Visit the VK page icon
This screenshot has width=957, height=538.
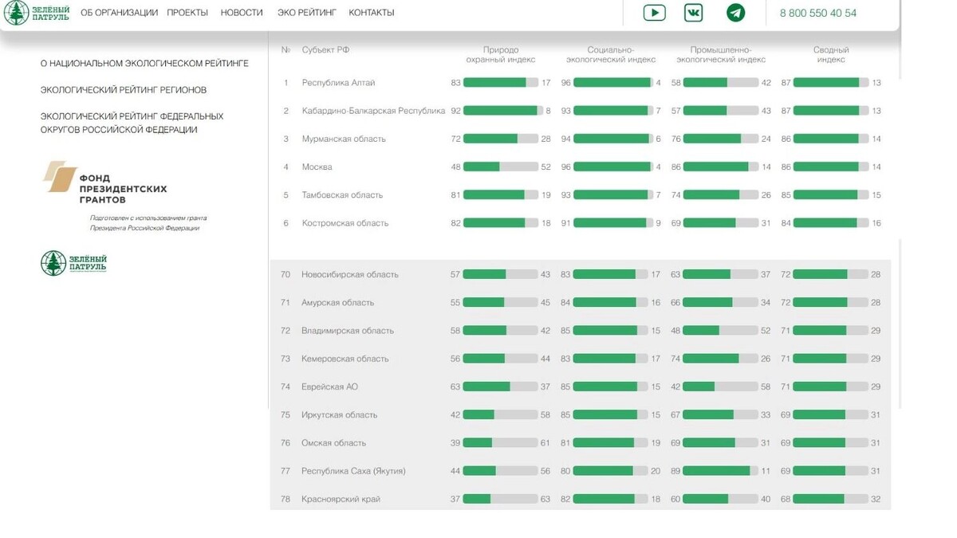693,12
